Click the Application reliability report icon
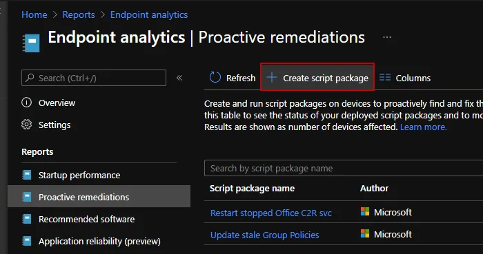Viewport: 483px width, 254px height. click(x=27, y=241)
